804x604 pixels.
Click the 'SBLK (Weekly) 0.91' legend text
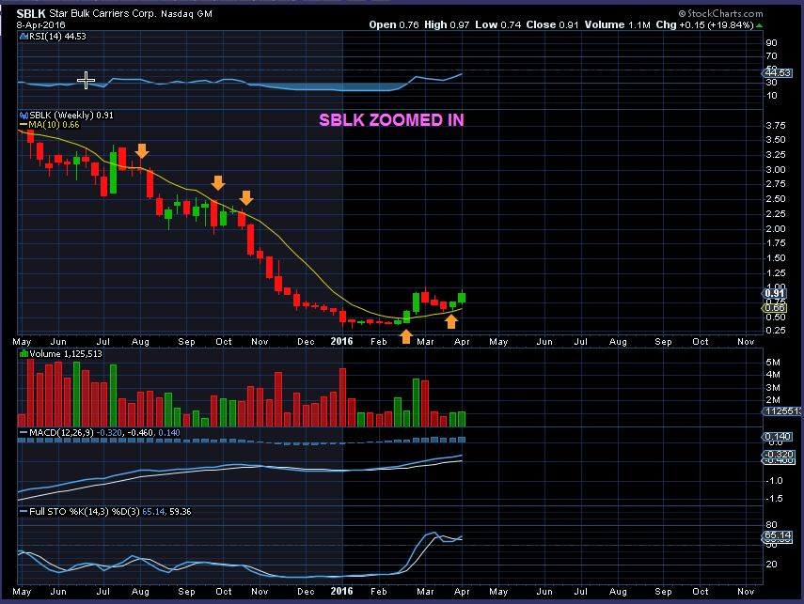pyautogui.click(x=71, y=116)
